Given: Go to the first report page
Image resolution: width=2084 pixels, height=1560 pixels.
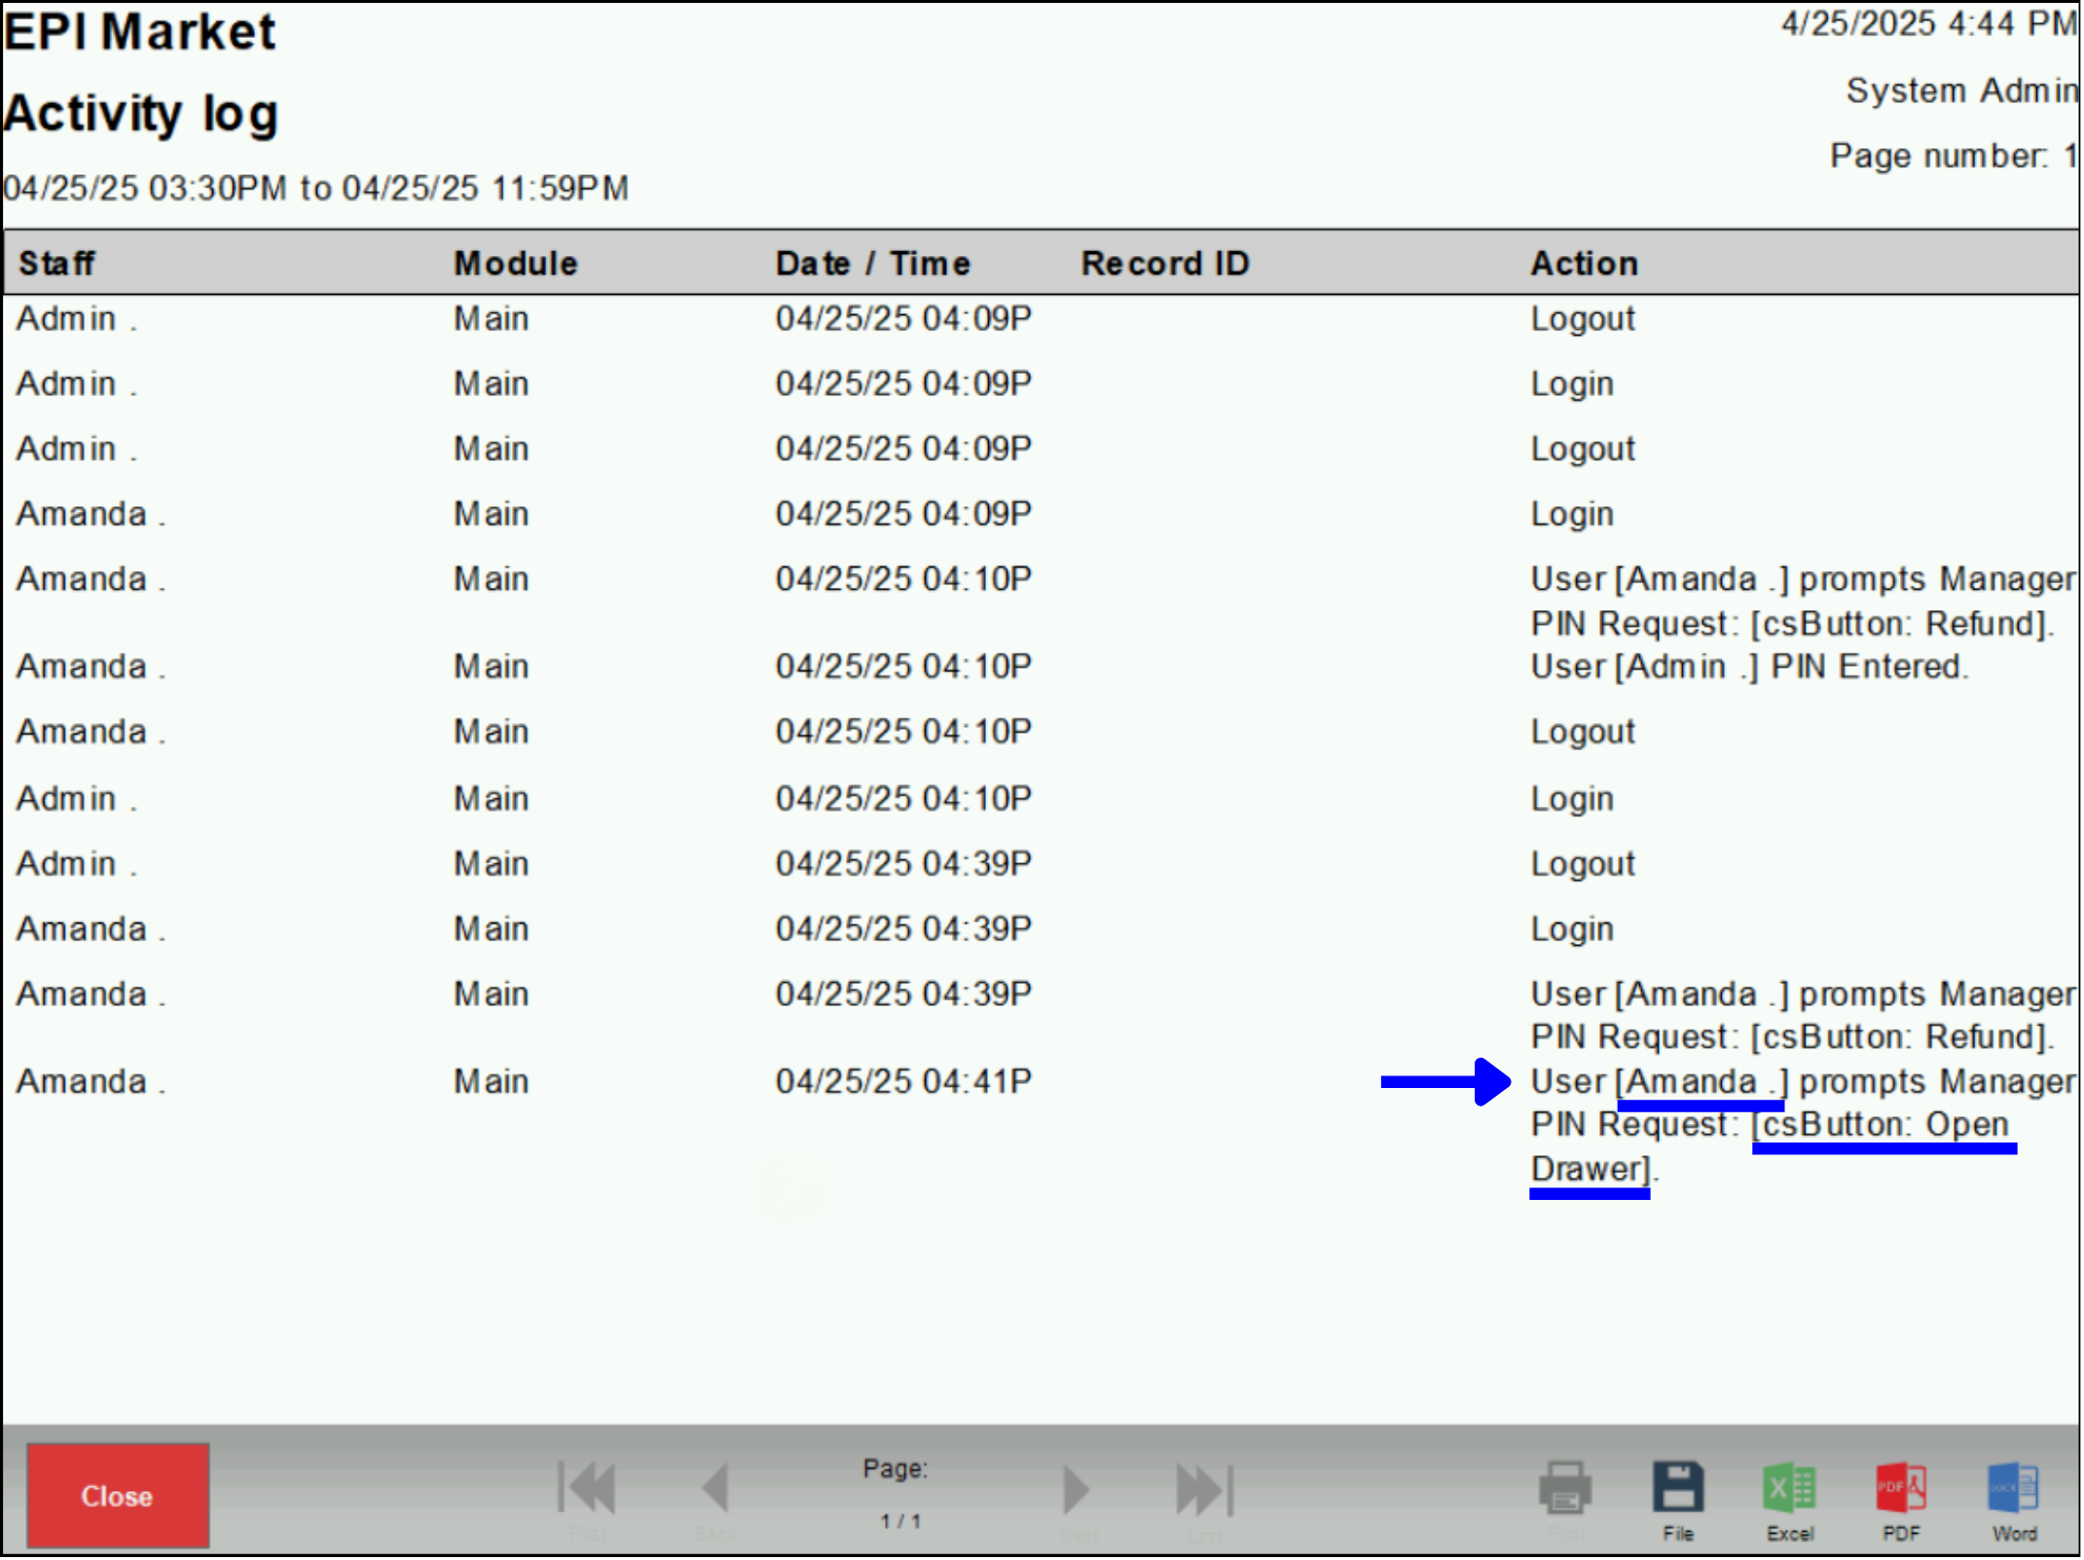Looking at the screenshot, I should pos(587,1490).
